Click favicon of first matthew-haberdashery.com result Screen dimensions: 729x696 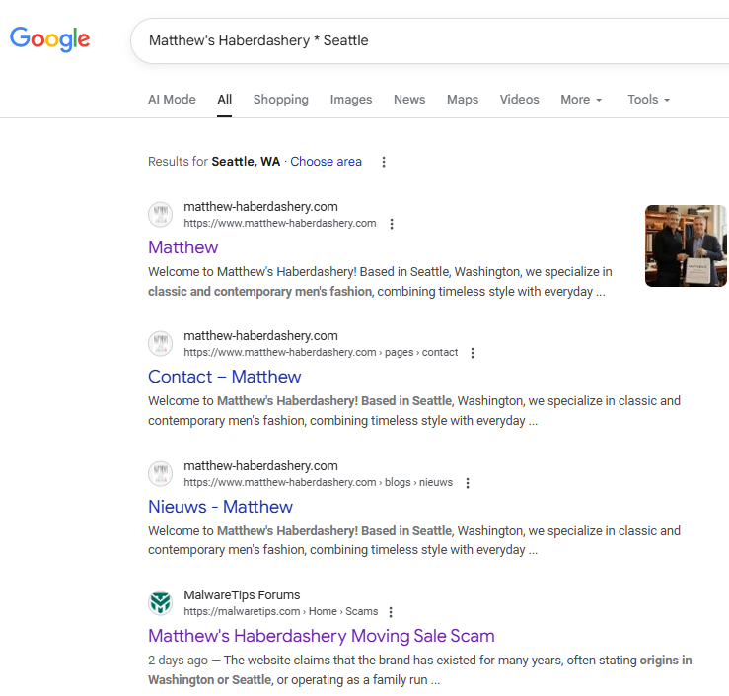pos(161,215)
